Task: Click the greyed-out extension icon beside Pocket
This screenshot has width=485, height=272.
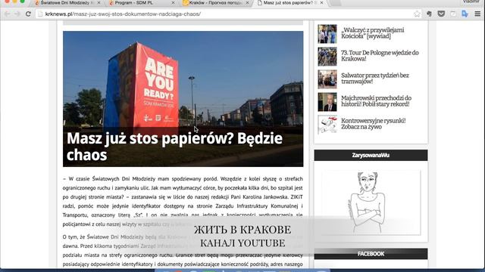Action: 453,14
